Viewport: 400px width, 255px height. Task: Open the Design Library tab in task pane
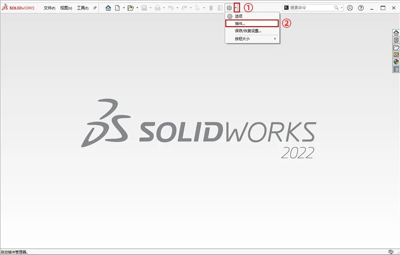click(x=396, y=40)
